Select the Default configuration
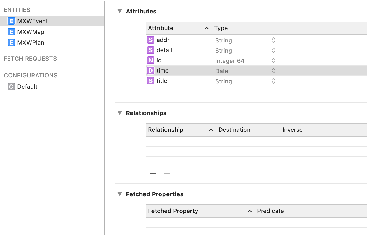367x235 pixels. [x=52, y=87]
